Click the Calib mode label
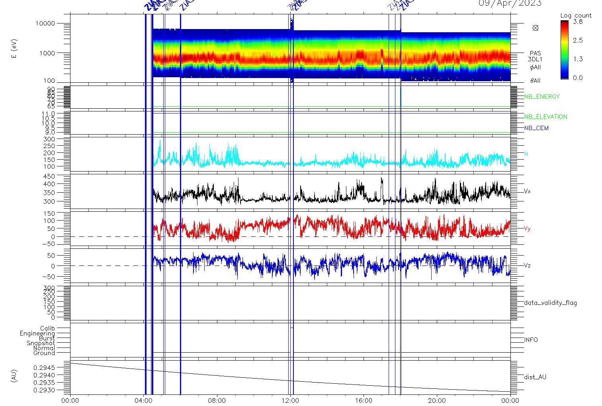Screen dimensions: 602x406 point(47,329)
